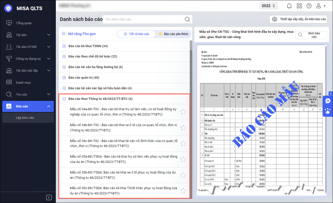
Task: Open the apps grid icon
Action: tap(299, 6)
